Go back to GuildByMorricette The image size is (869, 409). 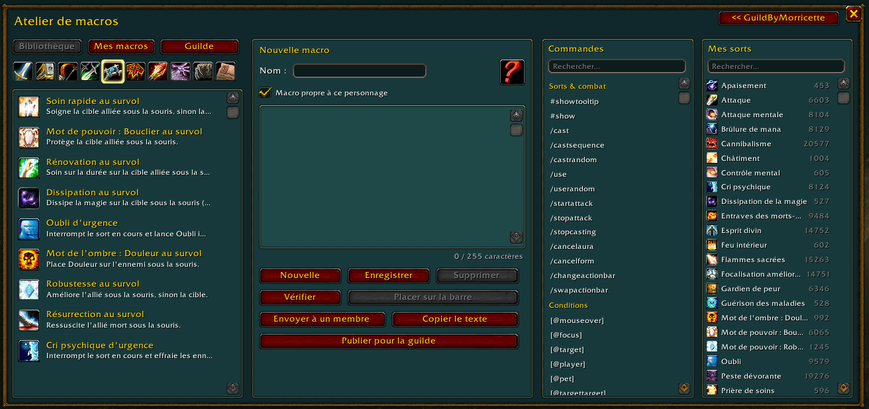[778, 18]
